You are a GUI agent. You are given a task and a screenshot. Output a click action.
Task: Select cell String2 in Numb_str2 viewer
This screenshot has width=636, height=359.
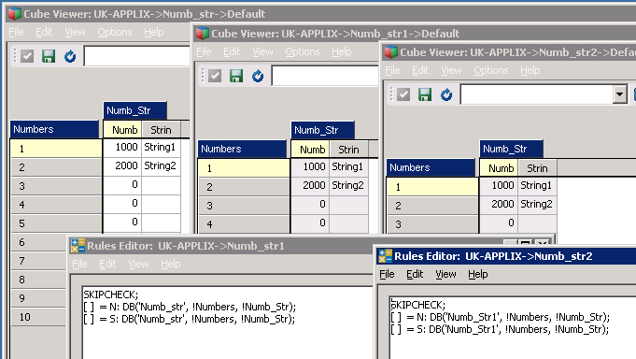[x=537, y=204]
